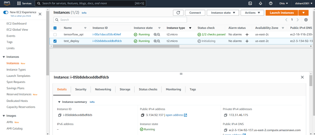Open EC2 Dashboard in sidebar
Viewport: 315px width, 135px height.
coord(16,24)
